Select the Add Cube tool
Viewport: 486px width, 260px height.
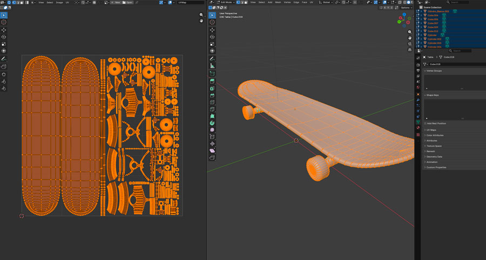(212, 74)
